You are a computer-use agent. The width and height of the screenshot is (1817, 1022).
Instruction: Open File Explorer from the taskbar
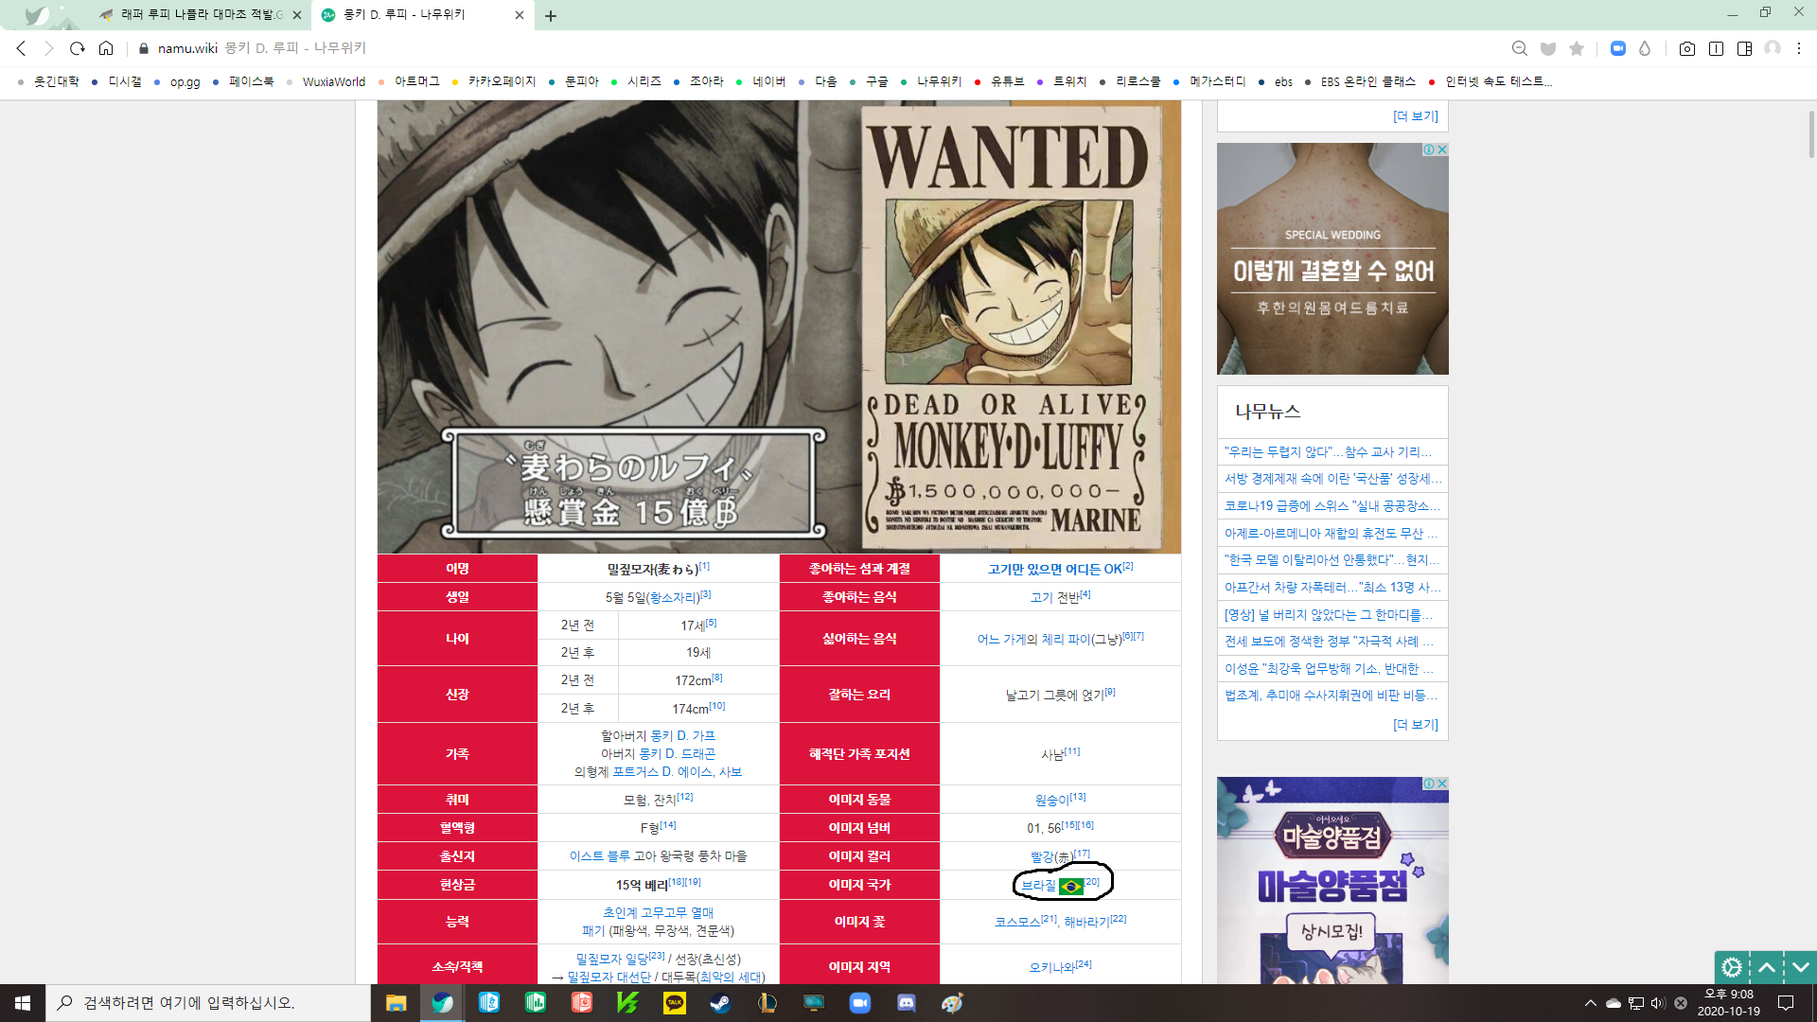pos(396,1003)
